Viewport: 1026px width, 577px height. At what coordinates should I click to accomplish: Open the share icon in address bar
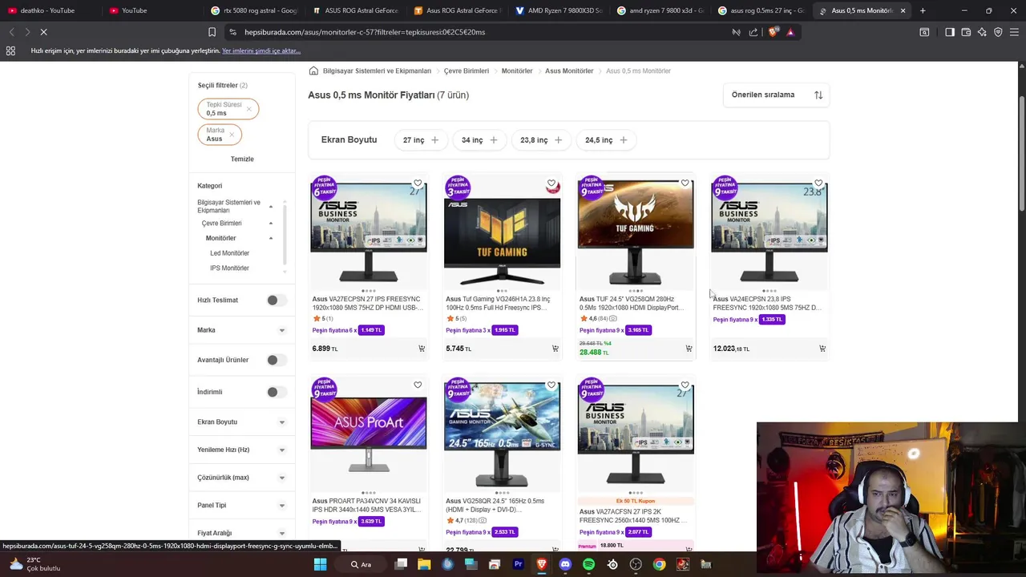pos(753,32)
